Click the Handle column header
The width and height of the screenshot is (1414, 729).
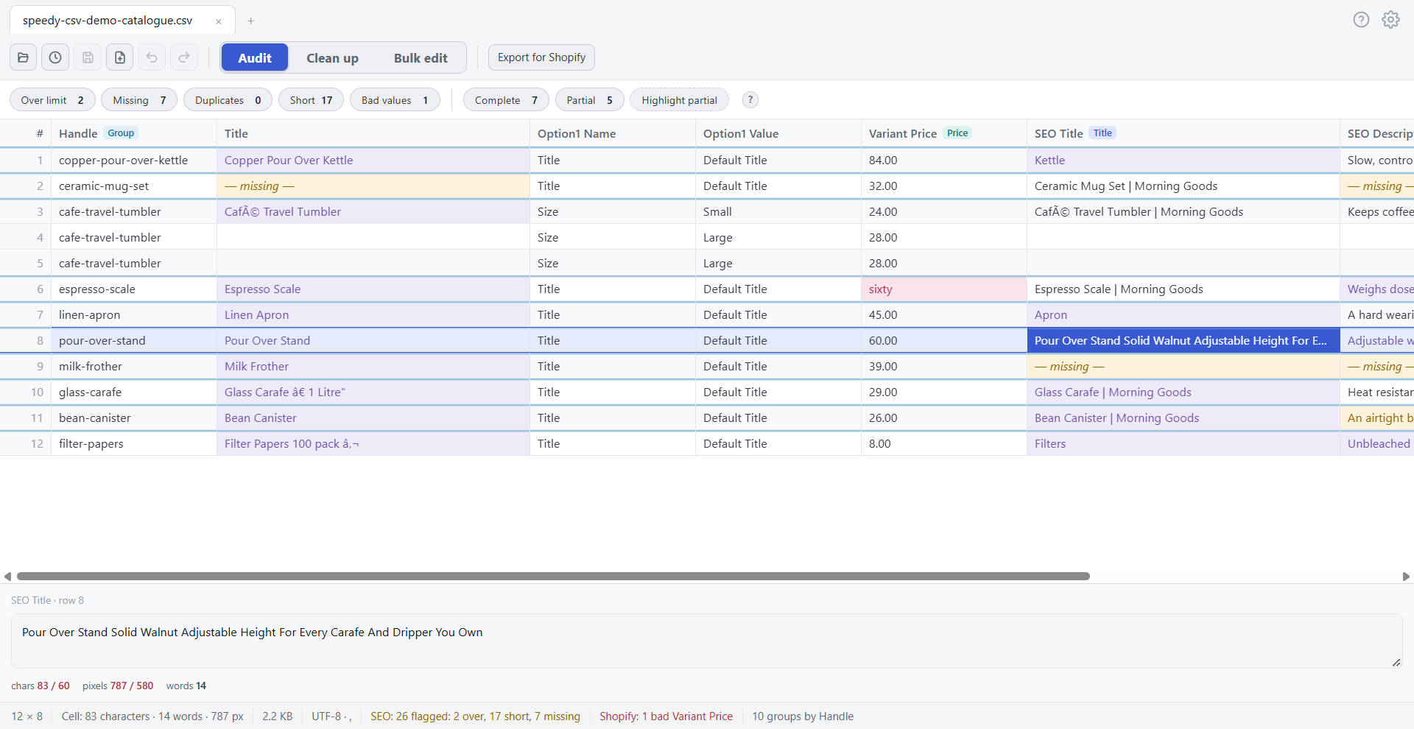(x=133, y=133)
